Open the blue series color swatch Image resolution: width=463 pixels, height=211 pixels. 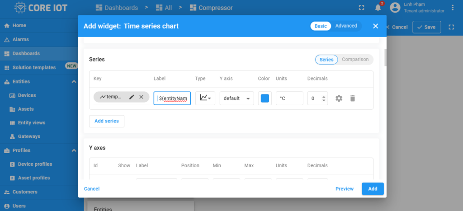point(265,98)
